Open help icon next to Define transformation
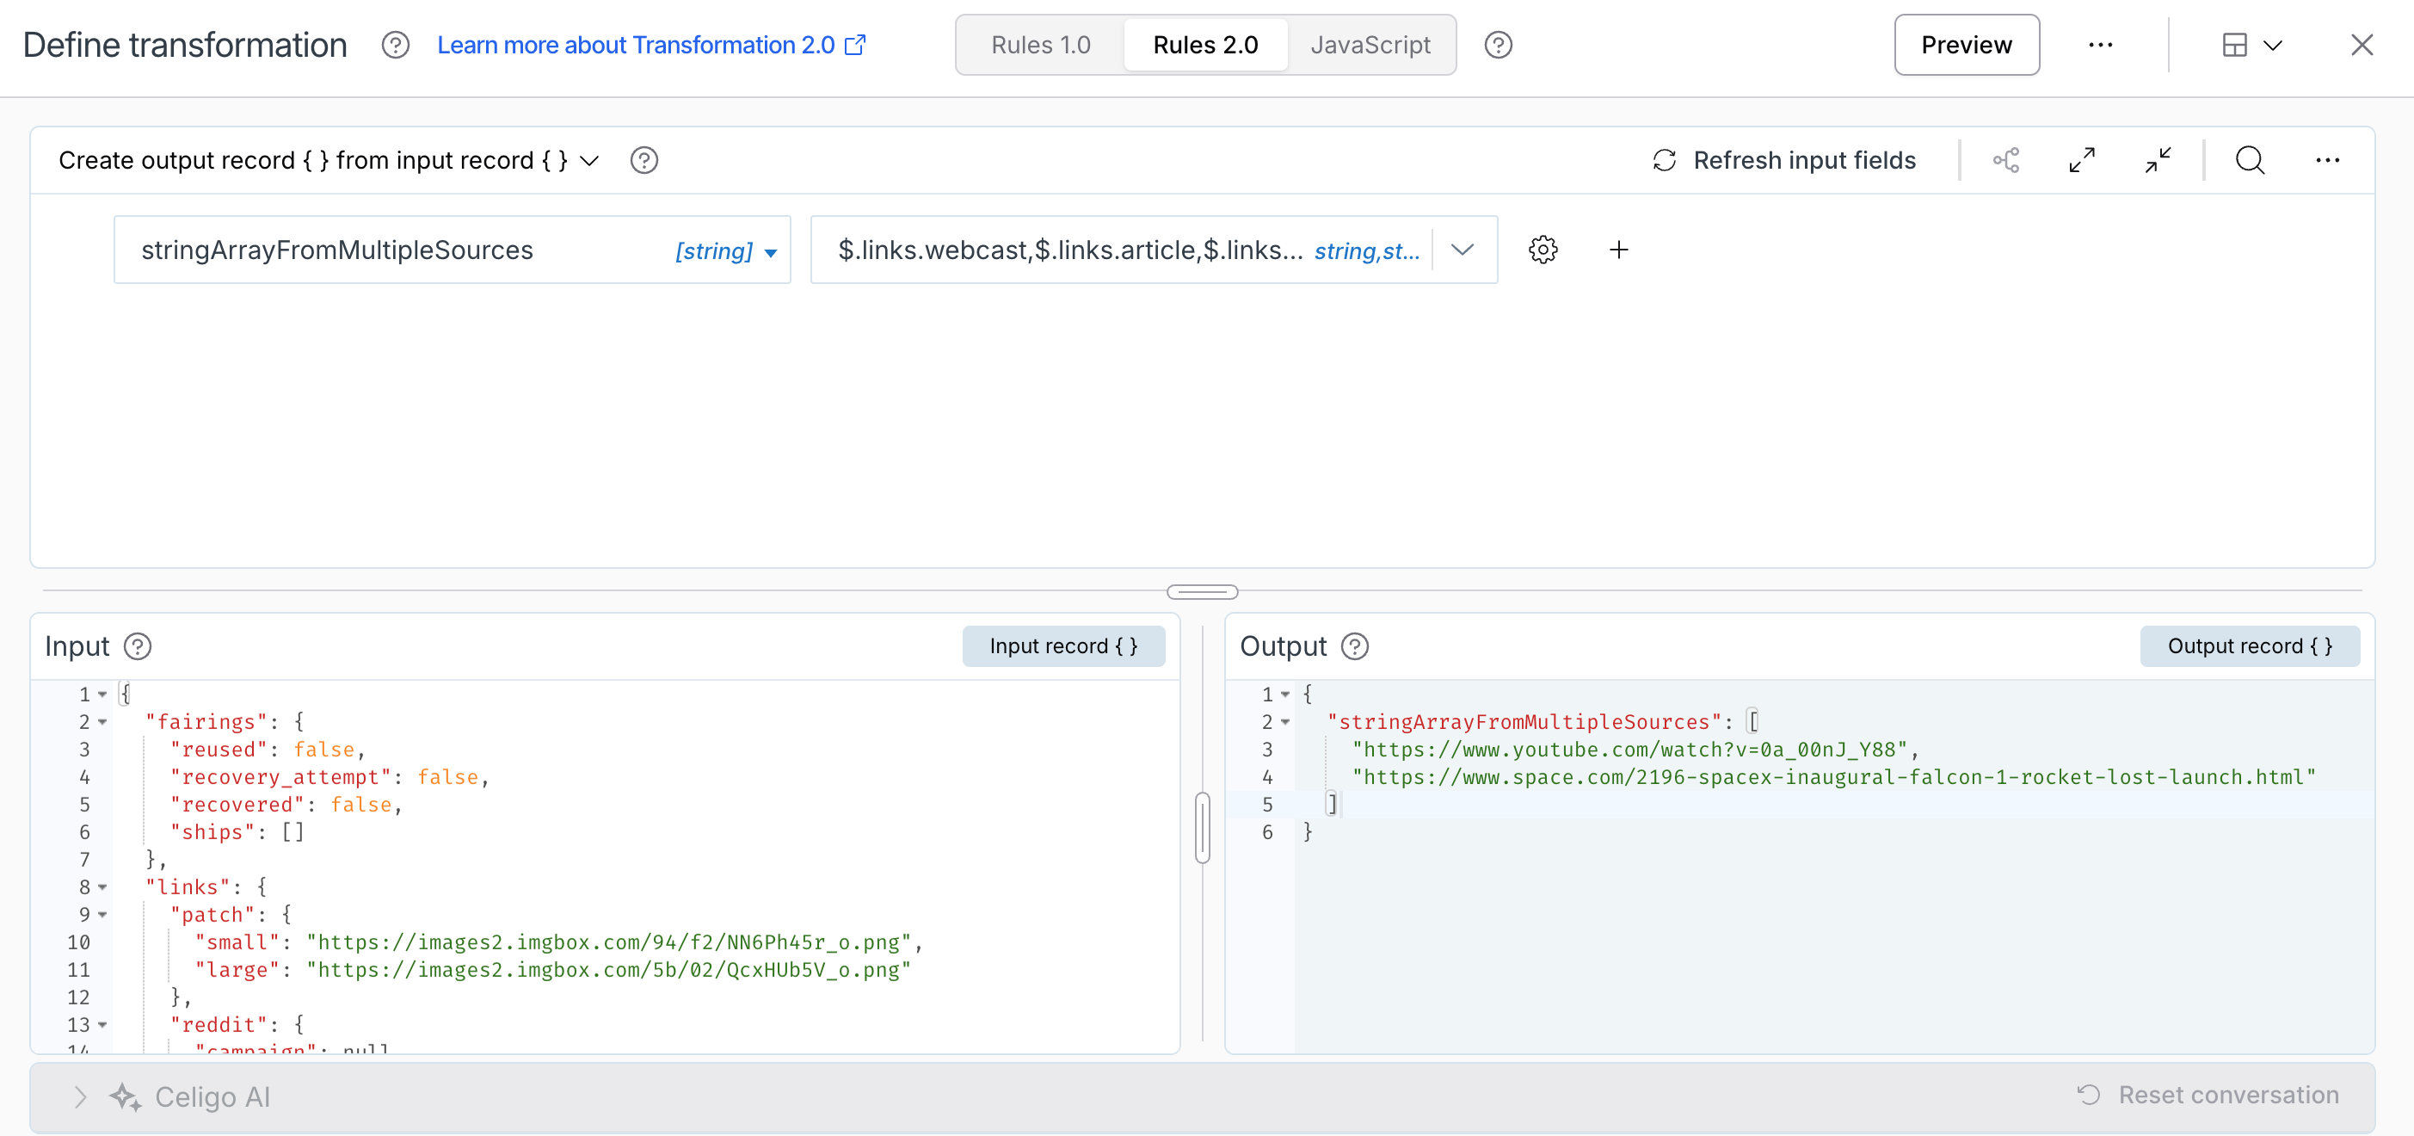Viewport: 2414px width, 1136px height. pyautogui.click(x=396, y=45)
